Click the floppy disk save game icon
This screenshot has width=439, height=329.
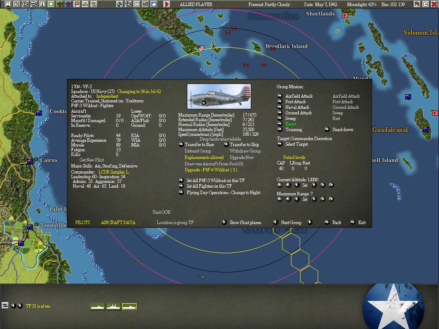tap(8, 4)
